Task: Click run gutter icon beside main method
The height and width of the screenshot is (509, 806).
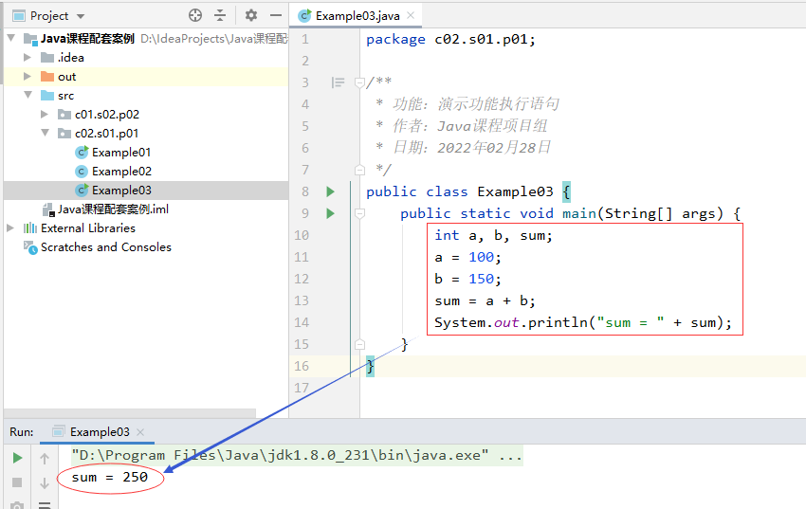Action: [331, 213]
